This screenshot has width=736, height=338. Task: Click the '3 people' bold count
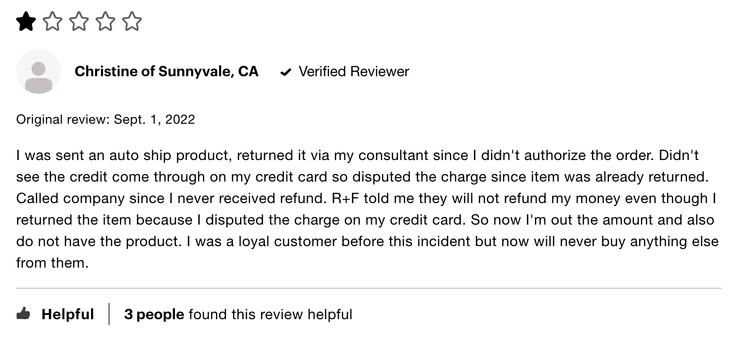pyautogui.click(x=154, y=314)
